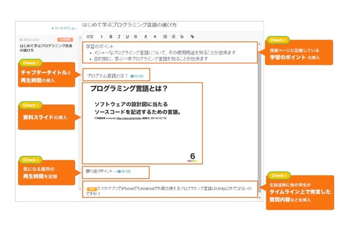Open the text alignment options
The height and width of the screenshot is (232, 354).
(182, 37)
